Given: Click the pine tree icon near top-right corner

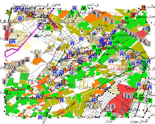Looking at the screenshot, I should (x=129, y=11).
